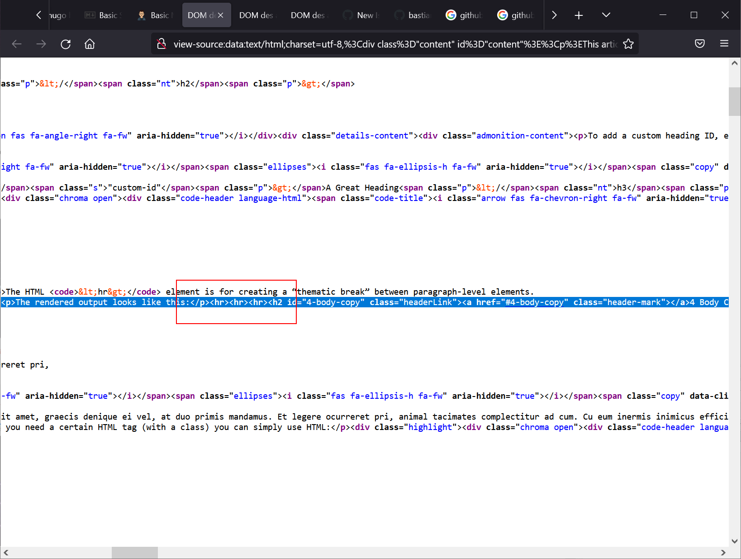Save the page to Pocket

tap(699, 43)
